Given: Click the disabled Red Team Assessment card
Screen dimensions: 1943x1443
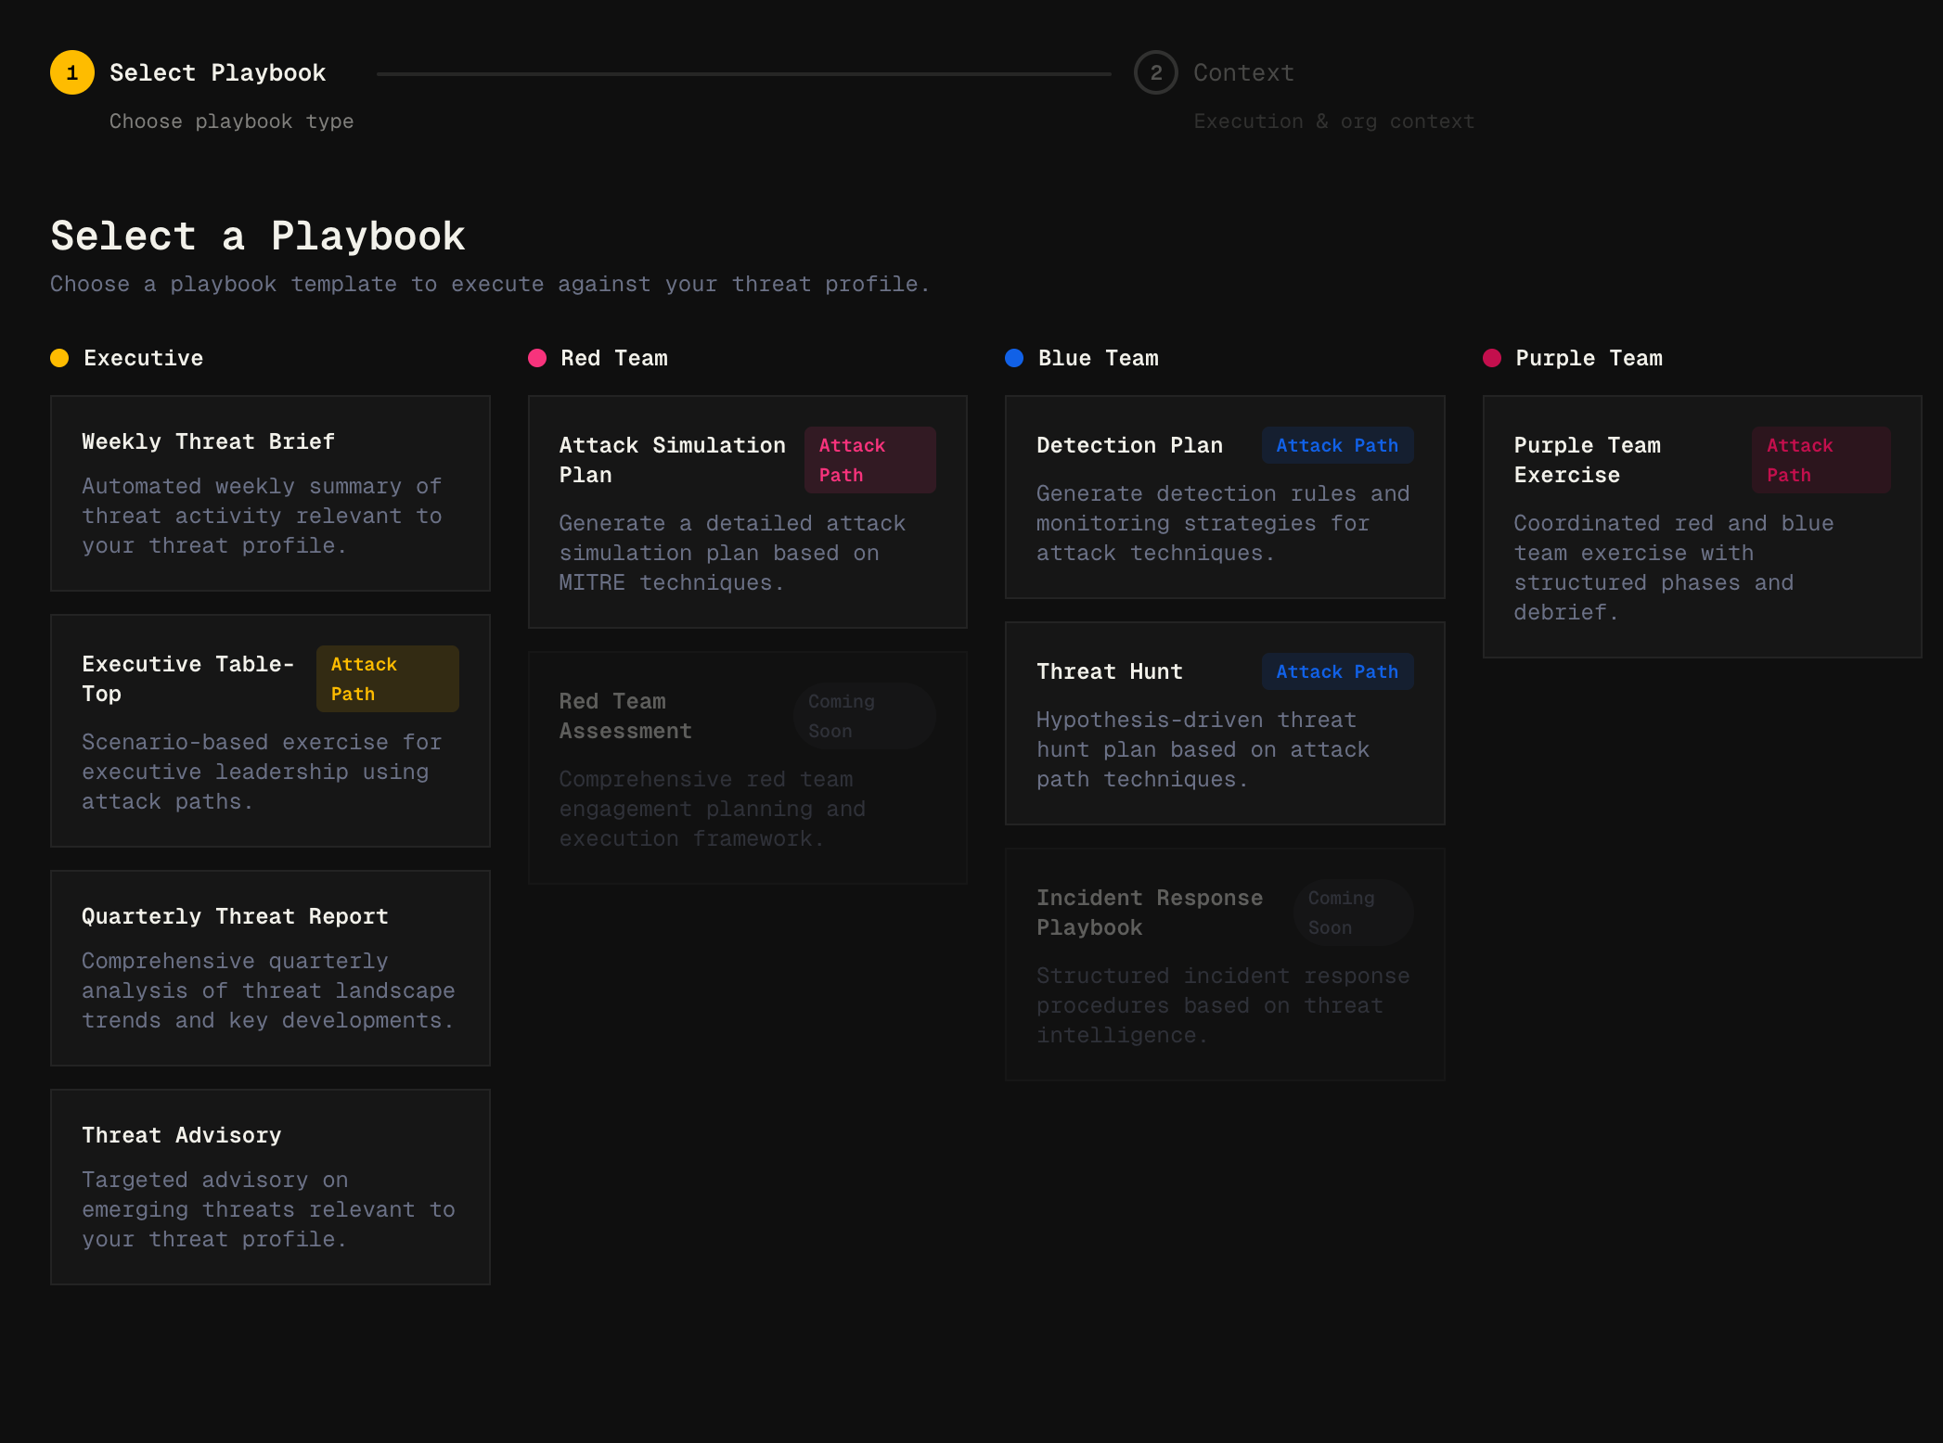Looking at the screenshot, I should coord(748,768).
